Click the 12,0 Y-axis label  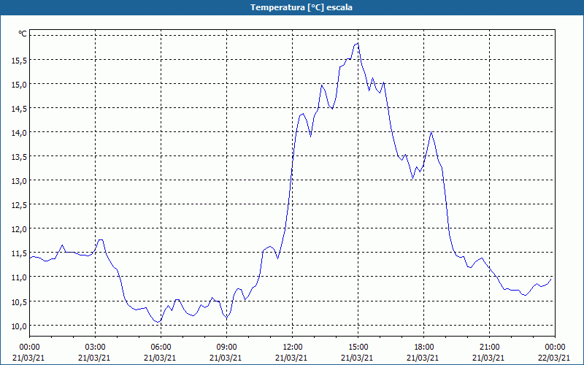[20, 229]
